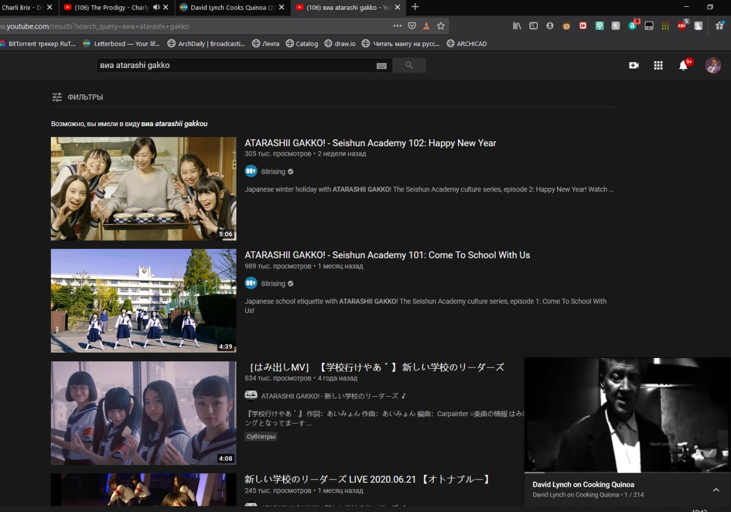Open the ARCHICAD bookmark

pyautogui.click(x=467, y=44)
